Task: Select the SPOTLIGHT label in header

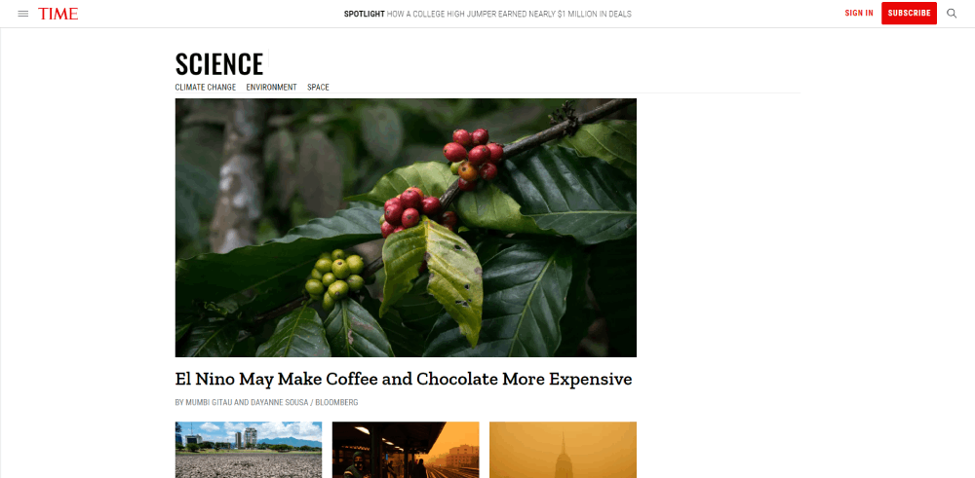Action: pyautogui.click(x=364, y=14)
